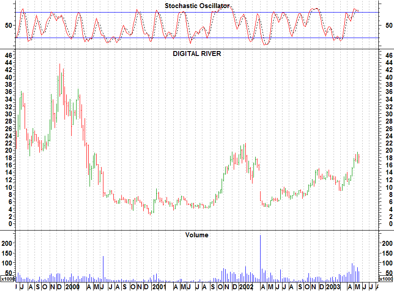
Task: Select the 2002 year label on time axis
Action: click(246, 287)
